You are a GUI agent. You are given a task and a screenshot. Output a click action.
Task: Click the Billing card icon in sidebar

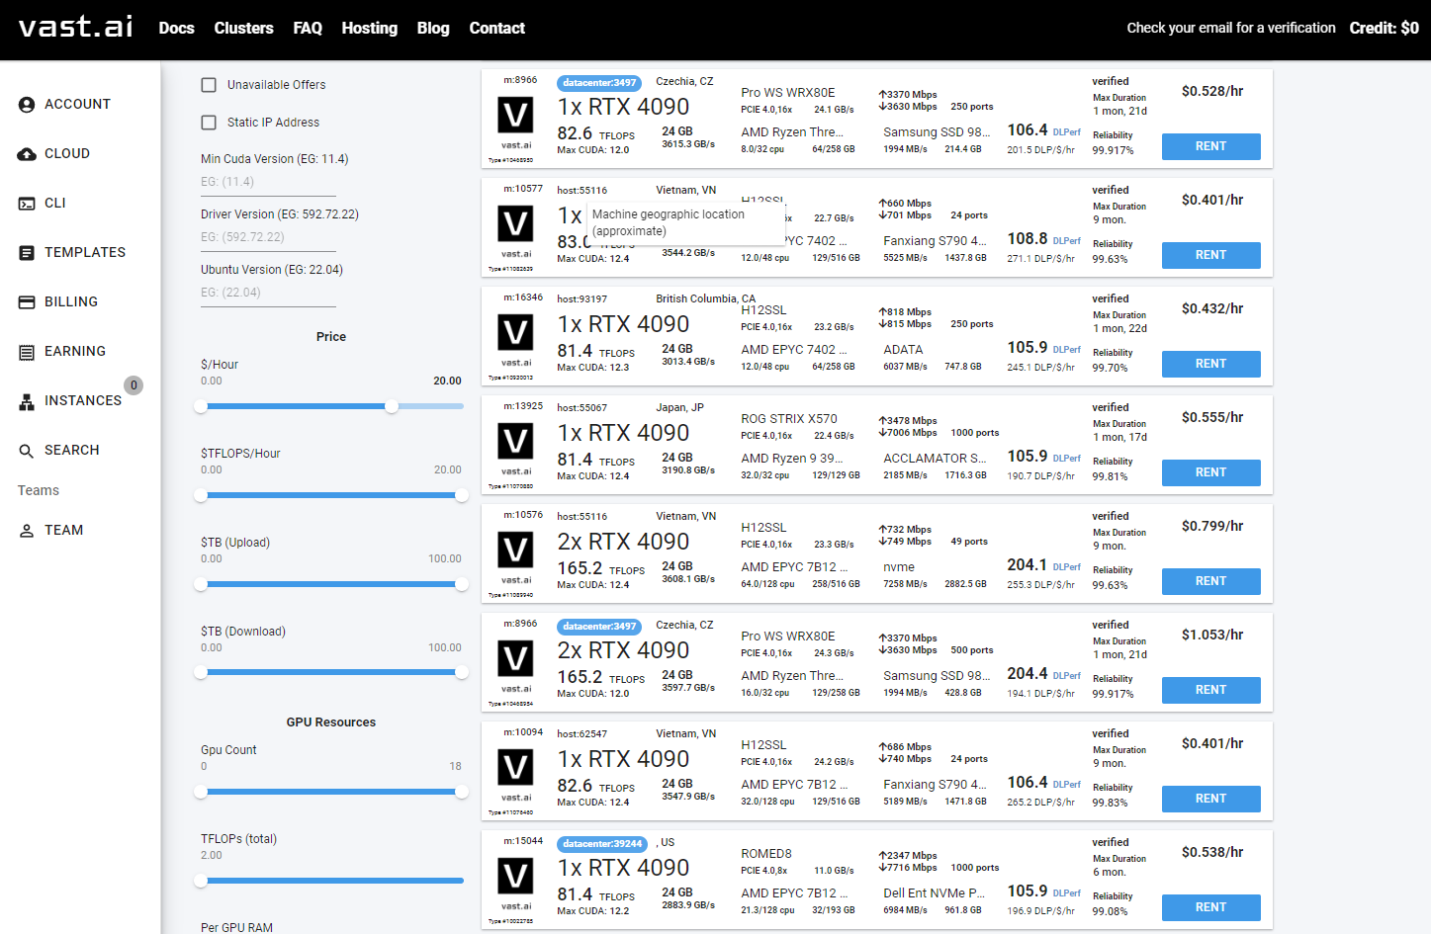tap(27, 302)
